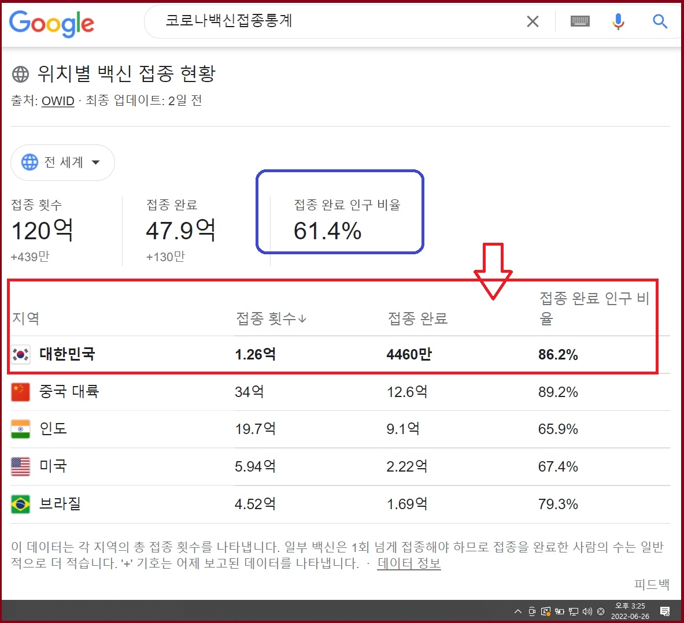Open the network connection tray icon
Screen dimensions: 684x623
point(574,611)
